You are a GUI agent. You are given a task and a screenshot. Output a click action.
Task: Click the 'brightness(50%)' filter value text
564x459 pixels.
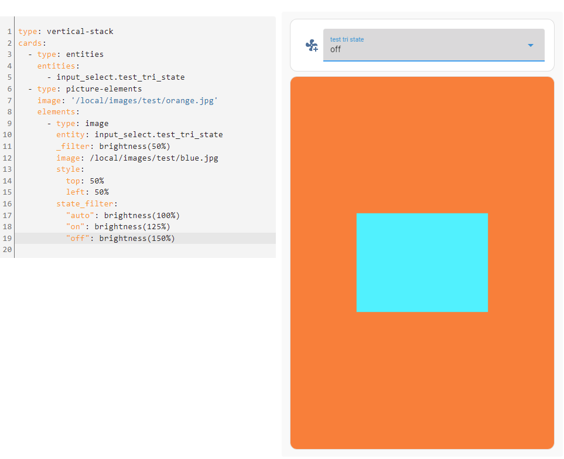135,146
